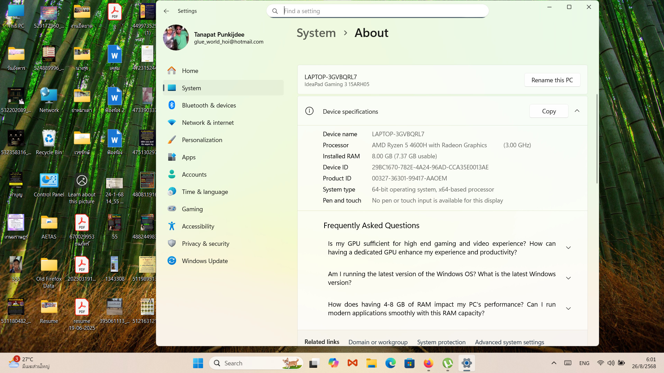Click the user profile picture
This screenshot has height=373, width=664.
coord(176,38)
